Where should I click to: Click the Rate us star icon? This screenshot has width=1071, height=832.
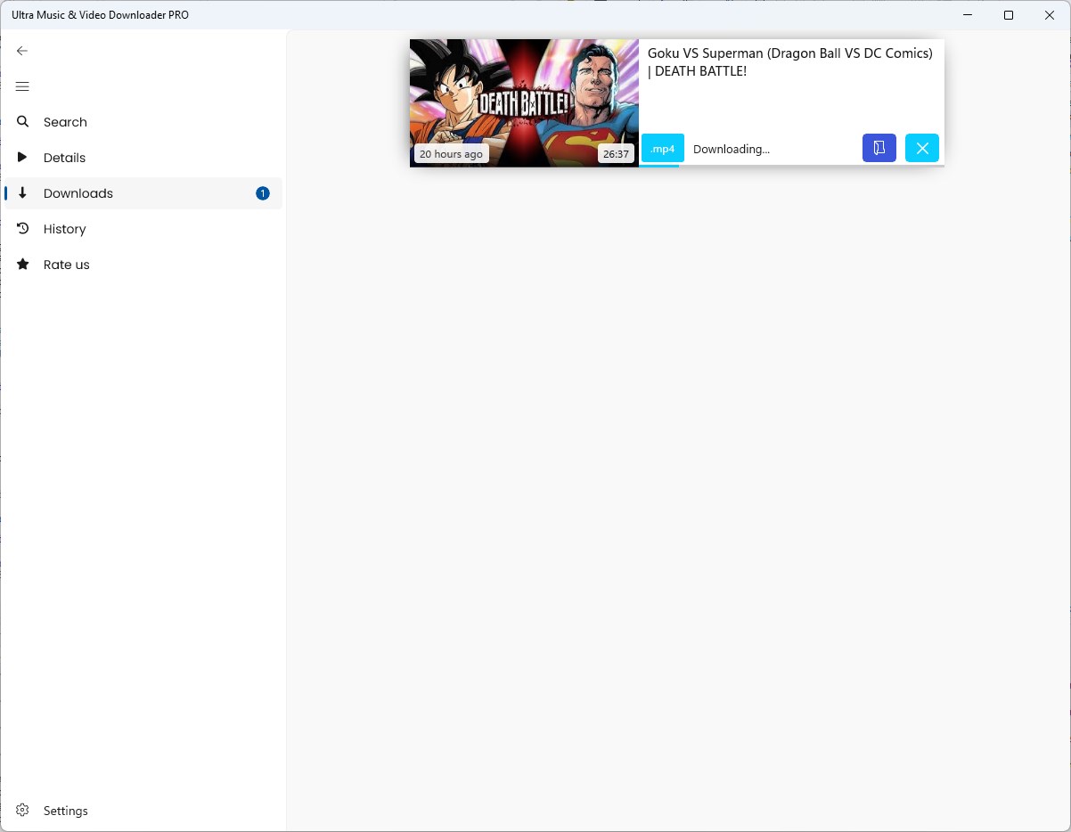click(x=23, y=265)
